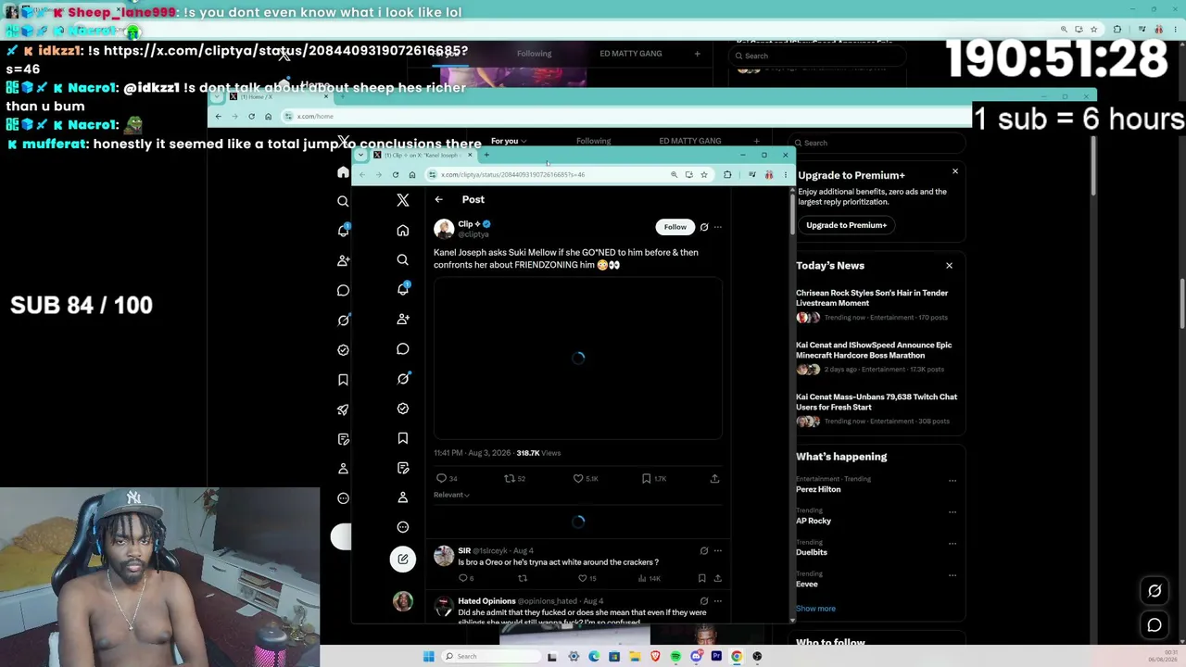
Task: Compose a new post with the white button
Action: click(402, 559)
